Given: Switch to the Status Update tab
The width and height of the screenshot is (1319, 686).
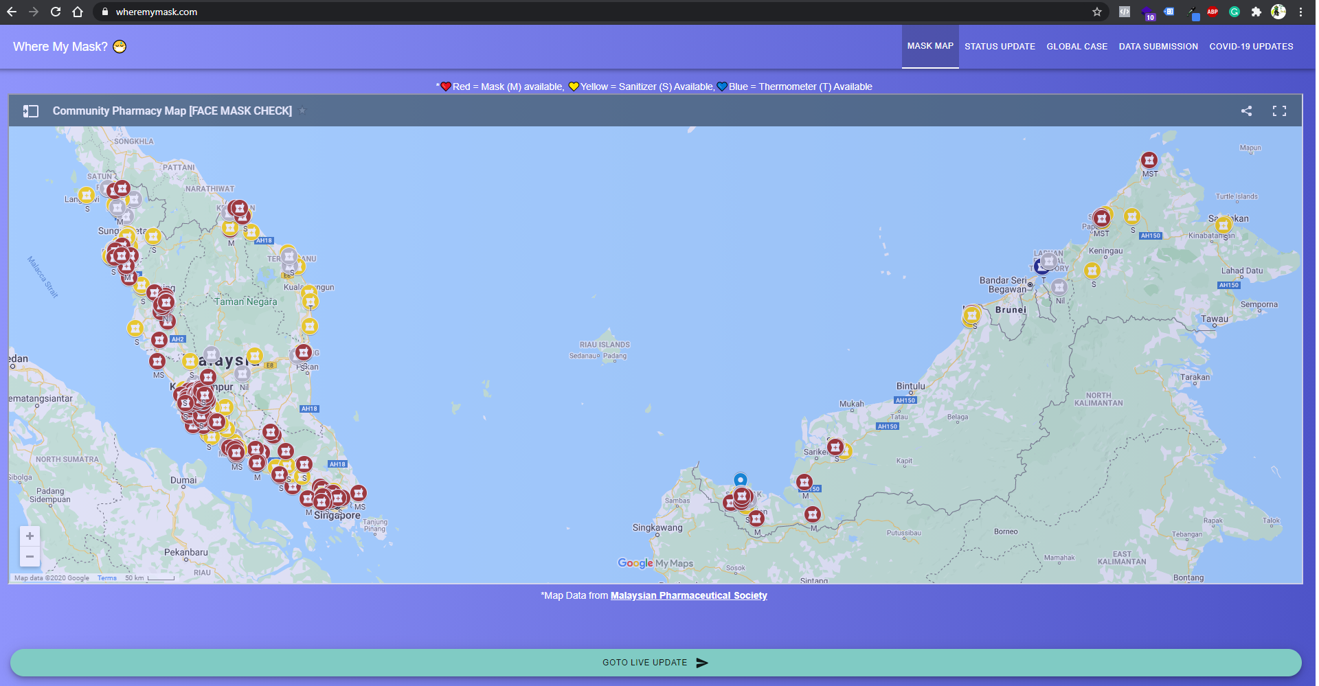Looking at the screenshot, I should click(x=999, y=47).
